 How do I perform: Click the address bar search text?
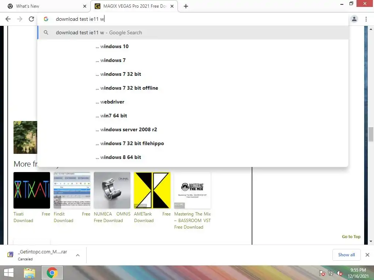[80, 19]
